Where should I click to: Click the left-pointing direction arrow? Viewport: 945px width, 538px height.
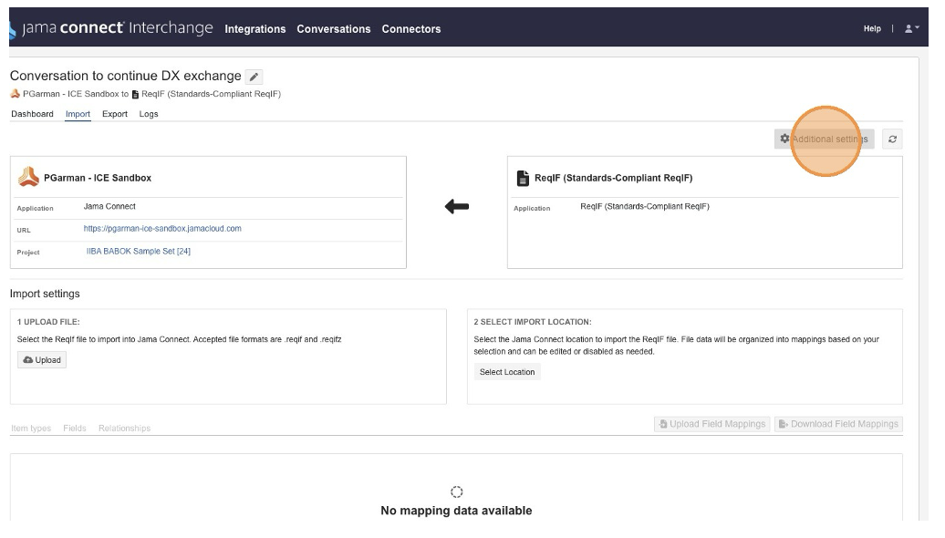pyautogui.click(x=457, y=207)
